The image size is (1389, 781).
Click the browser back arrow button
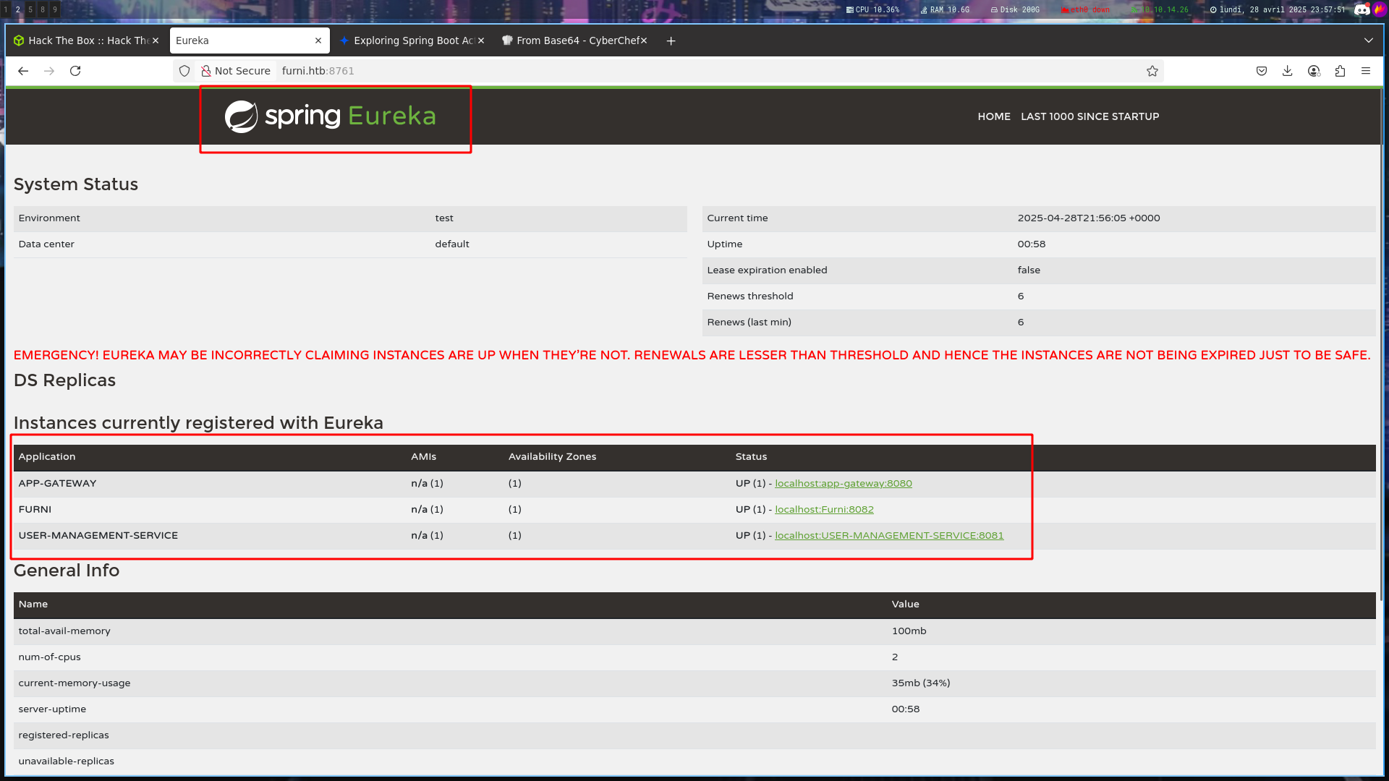point(23,71)
